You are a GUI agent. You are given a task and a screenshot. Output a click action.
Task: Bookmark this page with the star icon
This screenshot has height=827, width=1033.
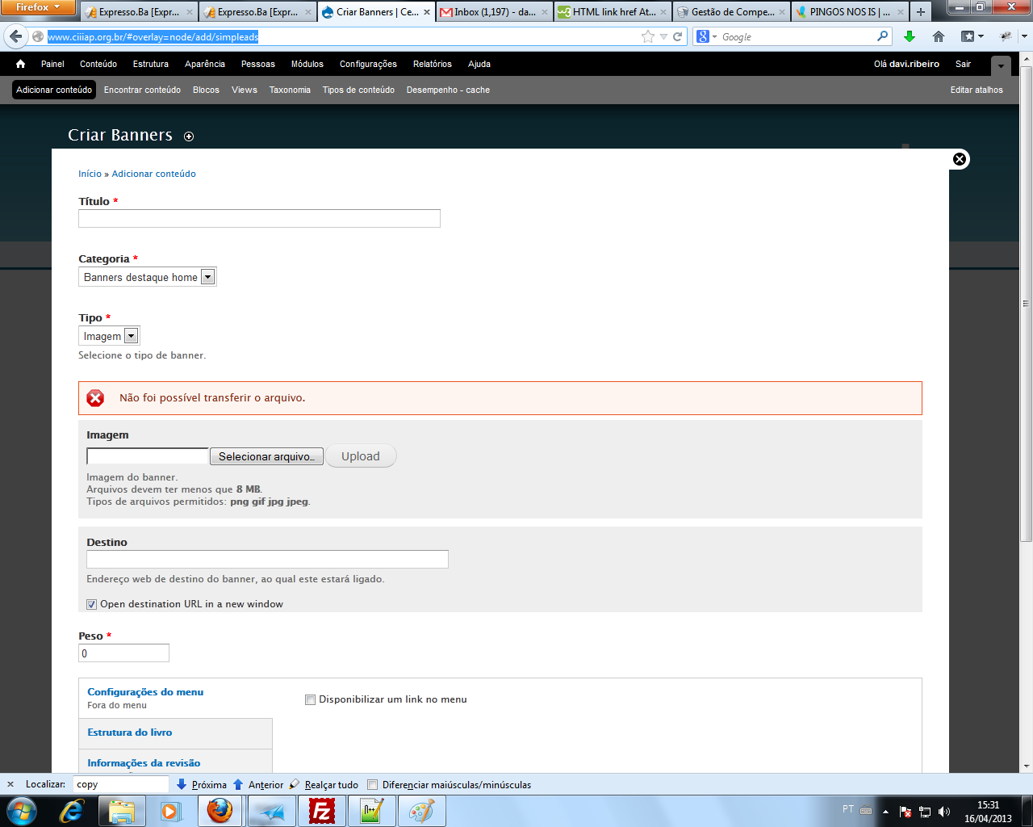647,36
